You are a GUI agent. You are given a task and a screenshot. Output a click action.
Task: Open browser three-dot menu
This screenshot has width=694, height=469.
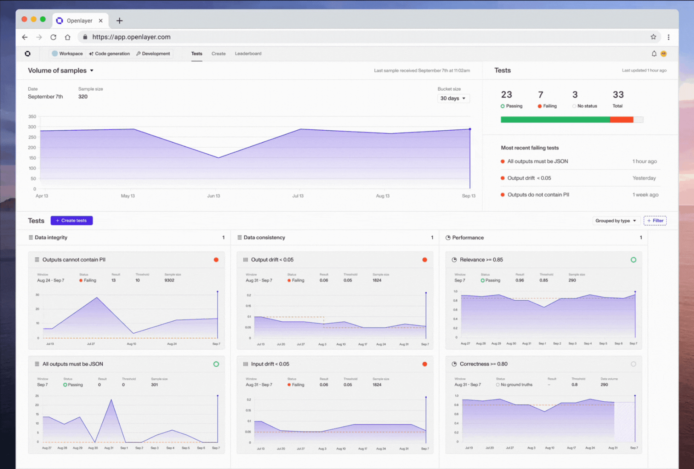pyautogui.click(x=668, y=37)
